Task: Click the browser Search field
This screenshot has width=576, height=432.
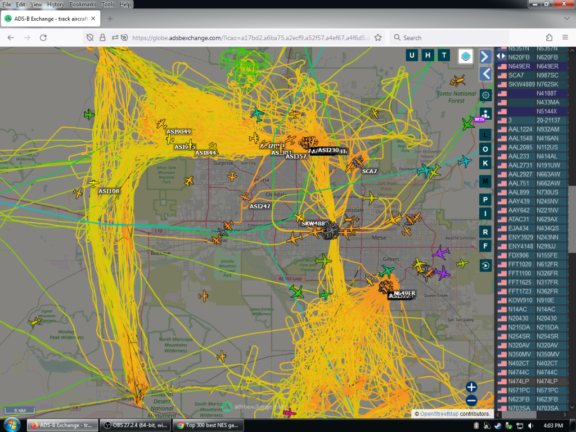Action: (x=449, y=38)
